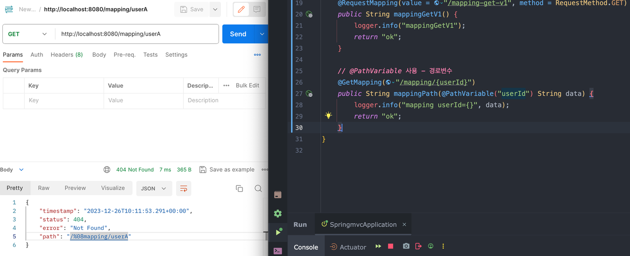Click the three-dots options next to Settings tab
Screen dimensions: 630x256
tap(257, 55)
